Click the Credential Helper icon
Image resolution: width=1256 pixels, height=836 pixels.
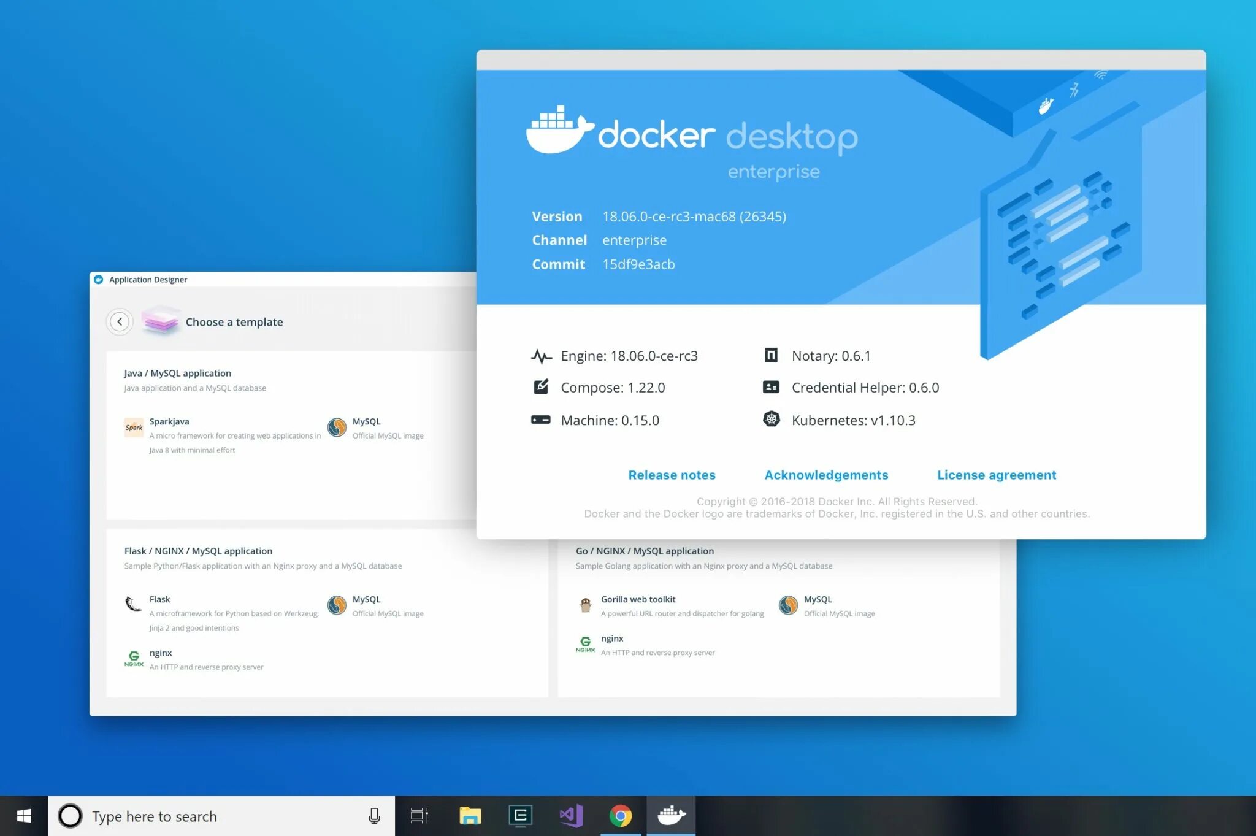771,387
